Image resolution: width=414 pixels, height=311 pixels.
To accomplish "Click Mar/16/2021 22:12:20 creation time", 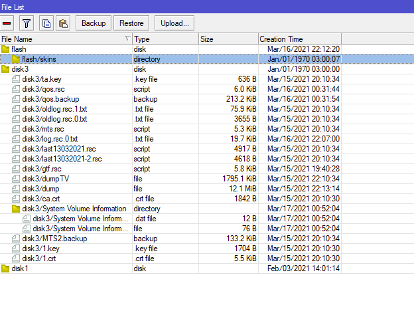I will (x=303, y=49).
